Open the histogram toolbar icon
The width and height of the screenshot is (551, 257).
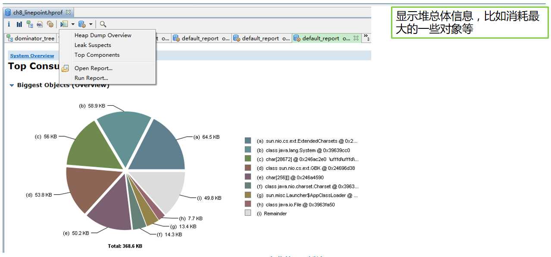(x=19, y=24)
